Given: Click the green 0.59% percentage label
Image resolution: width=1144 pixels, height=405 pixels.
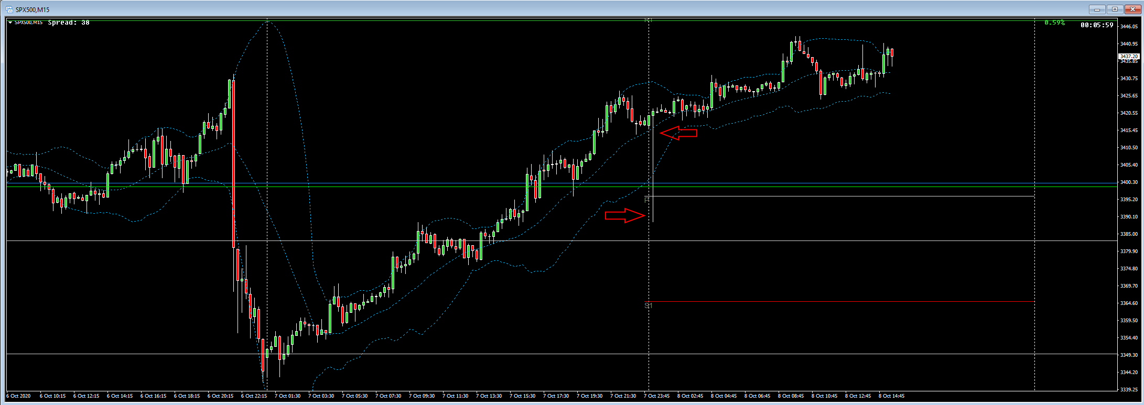Looking at the screenshot, I should (1054, 23).
